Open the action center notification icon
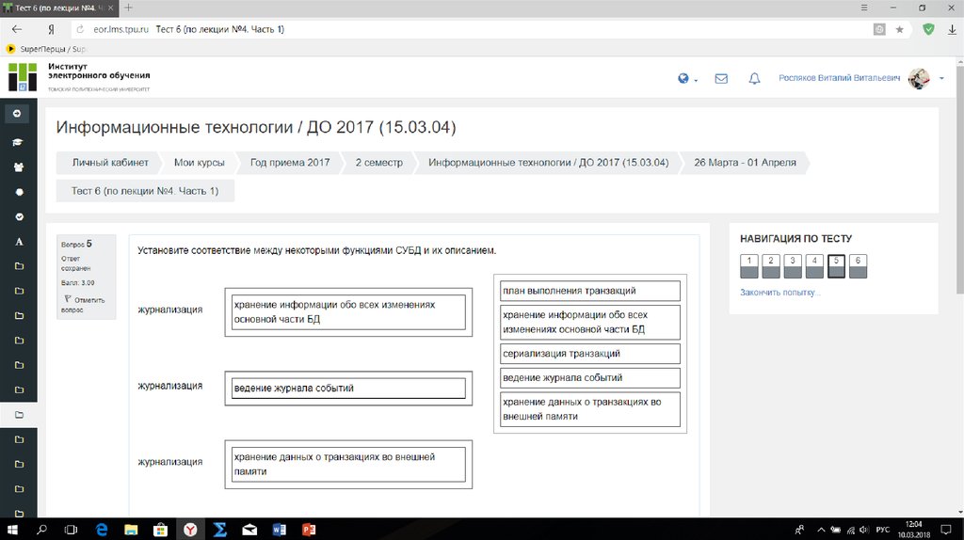964x540 pixels. 946,530
